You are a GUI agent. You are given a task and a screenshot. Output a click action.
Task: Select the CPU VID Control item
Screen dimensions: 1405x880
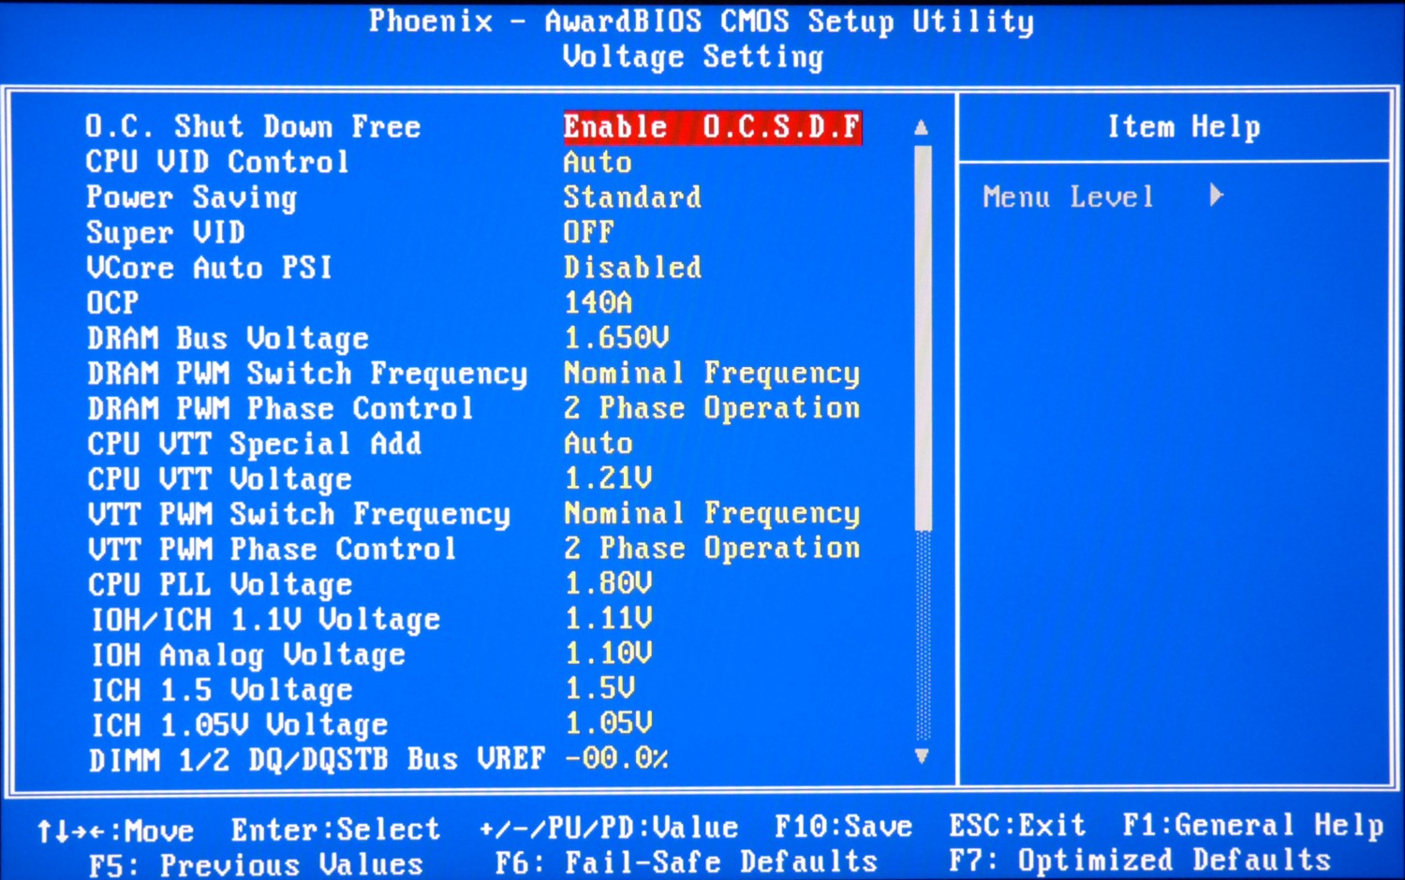(217, 162)
